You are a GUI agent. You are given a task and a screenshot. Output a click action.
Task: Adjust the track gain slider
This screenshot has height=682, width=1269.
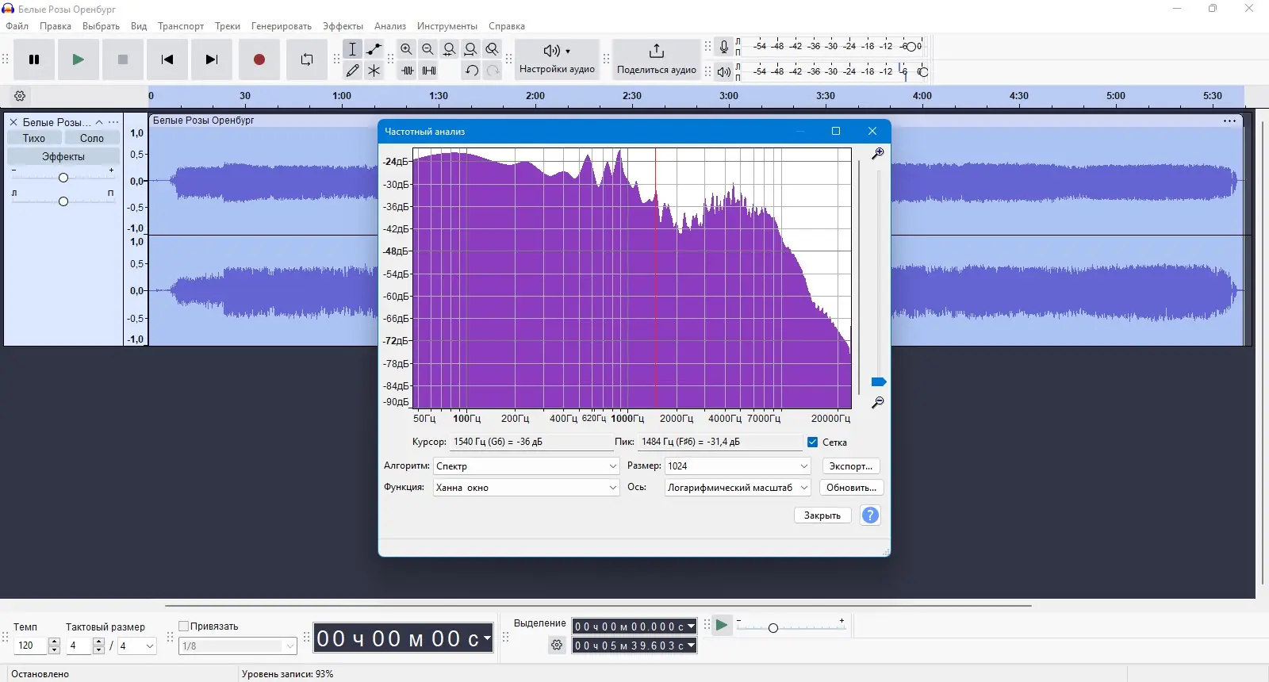pyautogui.click(x=63, y=178)
